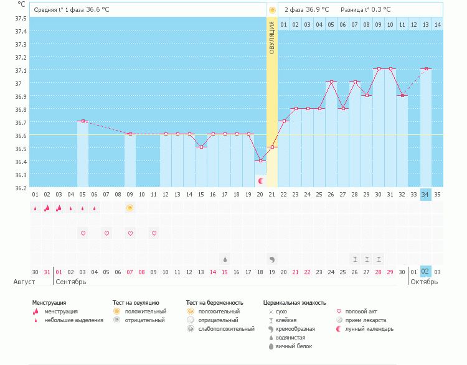The image size is (467, 365).
Task: Click the watery fluid drop icon on day 17
Action: (x=225, y=259)
